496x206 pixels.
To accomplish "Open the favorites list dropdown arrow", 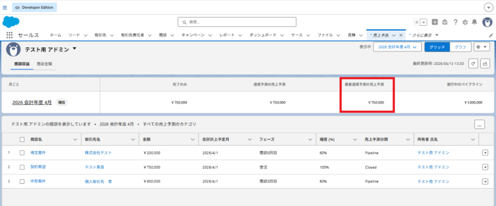I will click(x=424, y=22).
